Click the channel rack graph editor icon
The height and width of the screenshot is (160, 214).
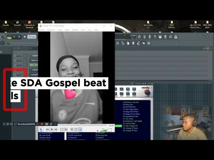point(204,48)
